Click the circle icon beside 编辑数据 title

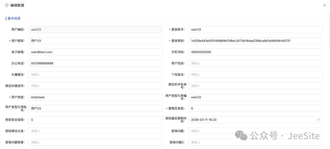pyautogui.click(x=7, y=5)
